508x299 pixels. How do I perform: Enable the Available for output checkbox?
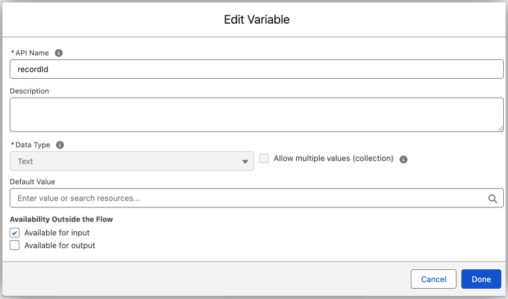(x=15, y=246)
